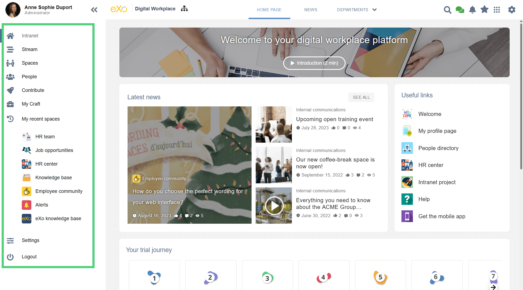Click the Stream icon in sidebar
This screenshot has height=290, width=523.
(x=10, y=49)
